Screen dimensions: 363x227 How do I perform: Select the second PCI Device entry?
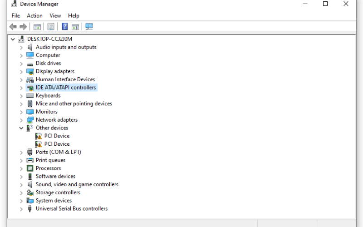coord(57,144)
